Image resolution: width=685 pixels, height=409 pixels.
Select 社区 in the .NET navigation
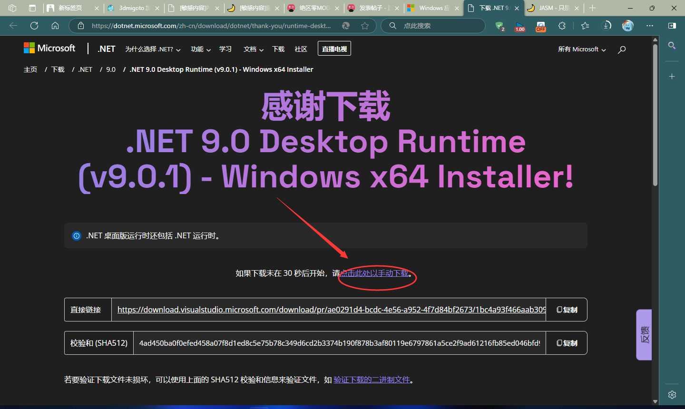[301, 49]
